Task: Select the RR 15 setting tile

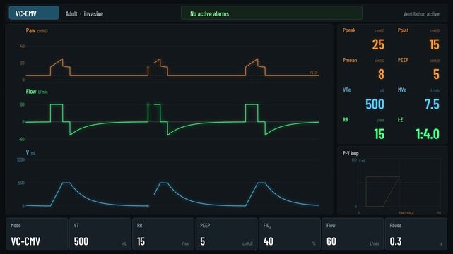Action: tap(163, 234)
